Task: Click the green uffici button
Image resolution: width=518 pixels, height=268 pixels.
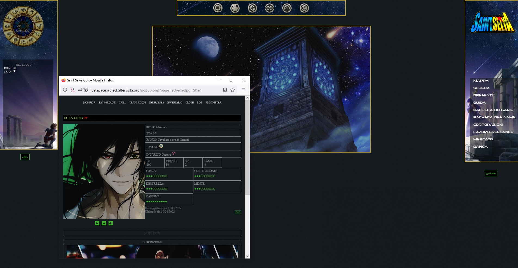Action: point(25,157)
